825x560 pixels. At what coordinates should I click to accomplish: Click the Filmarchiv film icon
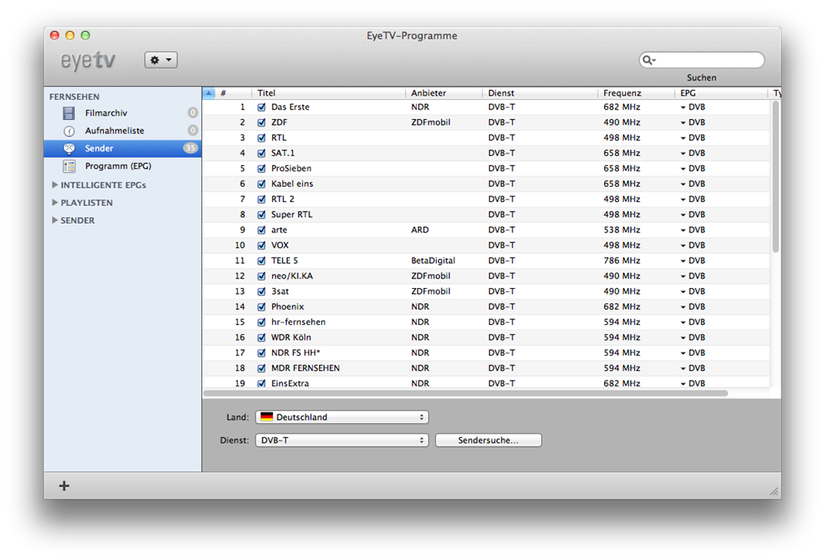69,113
